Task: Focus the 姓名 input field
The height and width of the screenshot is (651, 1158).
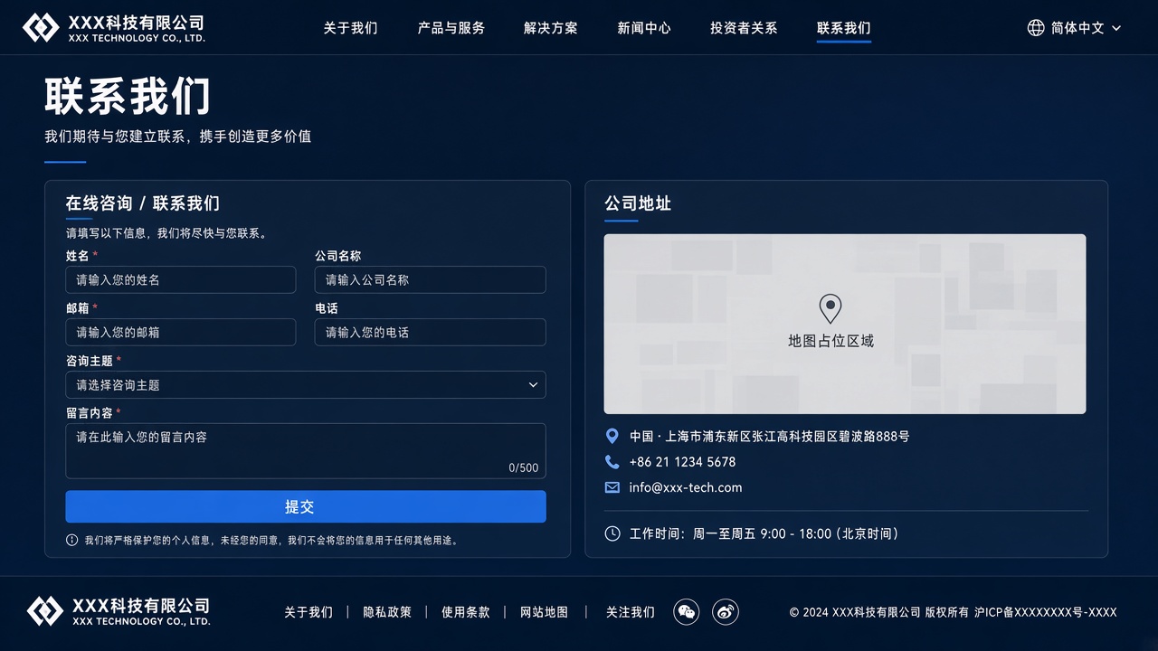Action: pos(181,279)
